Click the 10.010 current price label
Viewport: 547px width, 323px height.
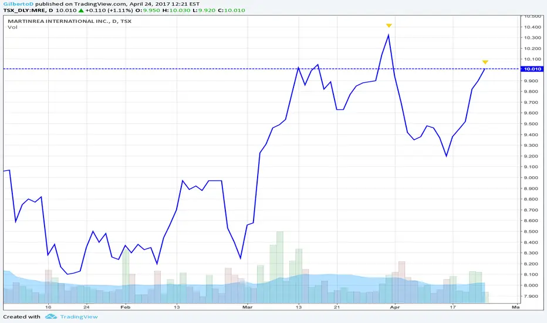533,69
